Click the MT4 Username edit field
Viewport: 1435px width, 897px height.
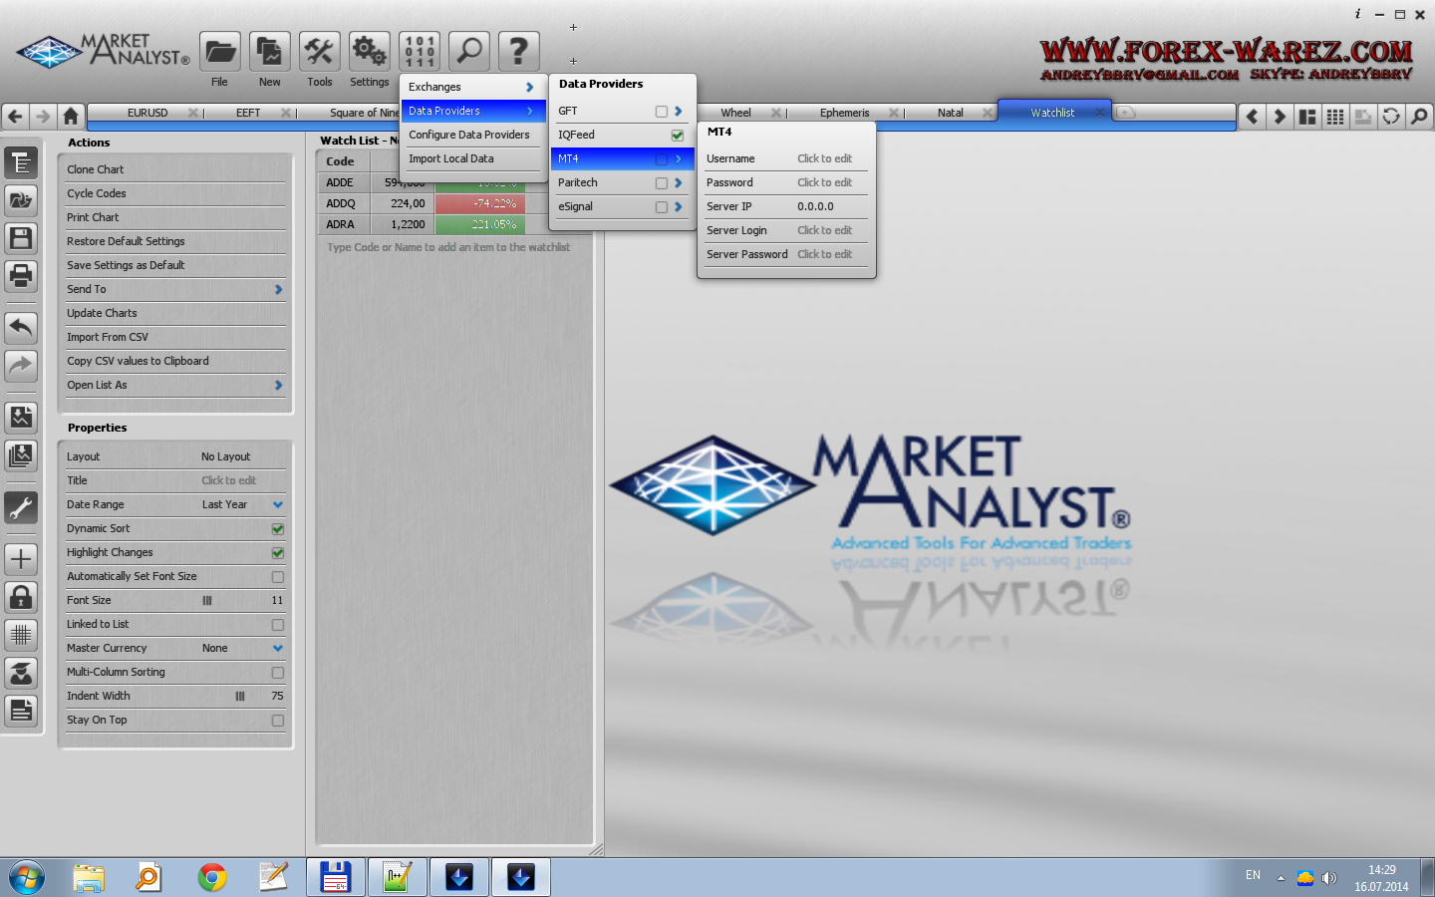(824, 158)
